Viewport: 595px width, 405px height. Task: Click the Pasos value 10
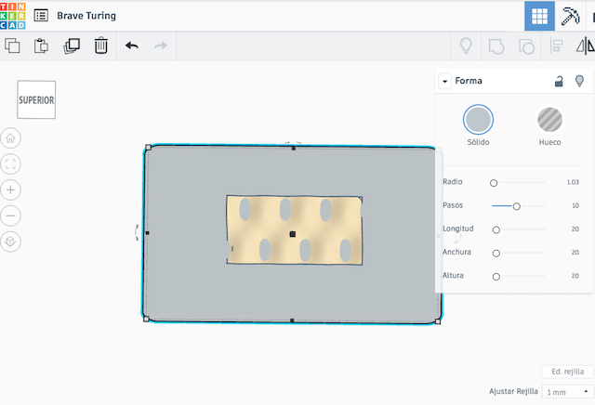pyautogui.click(x=575, y=205)
